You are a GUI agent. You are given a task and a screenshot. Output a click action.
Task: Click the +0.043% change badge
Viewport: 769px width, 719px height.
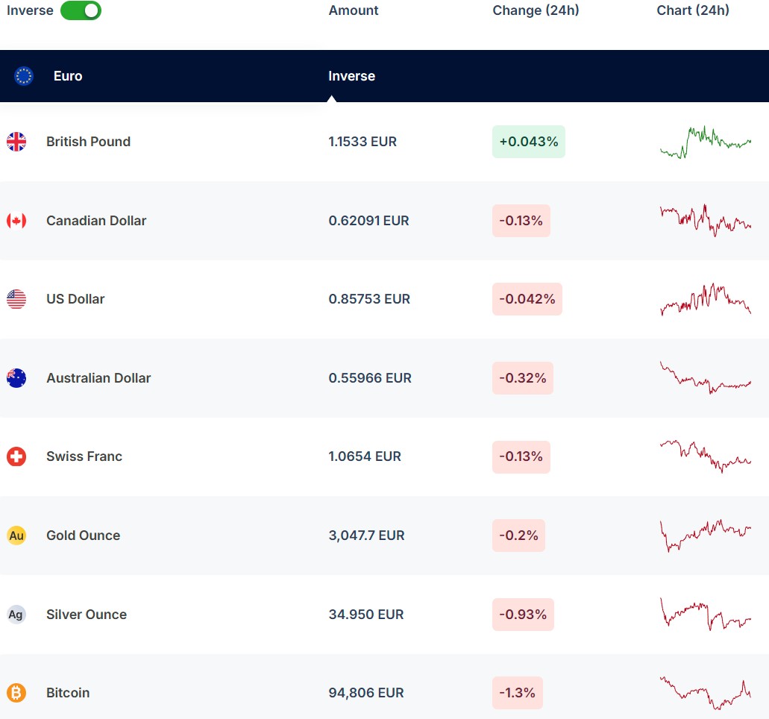click(x=528, y=142)
